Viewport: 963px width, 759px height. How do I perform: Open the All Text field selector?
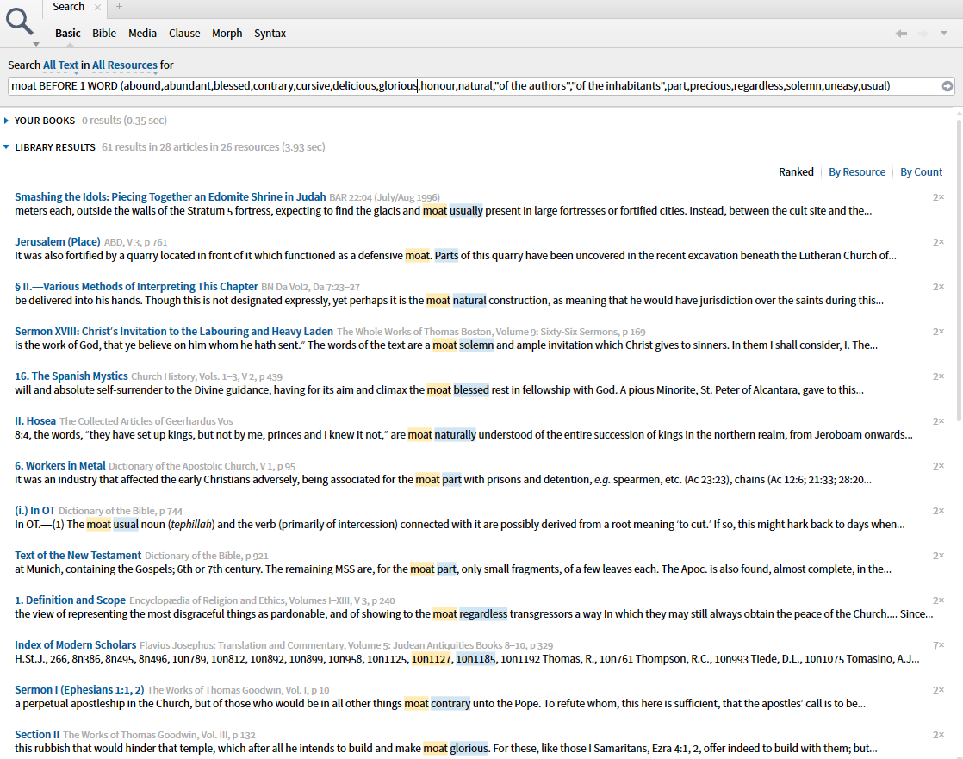click(x=61, y=65)
